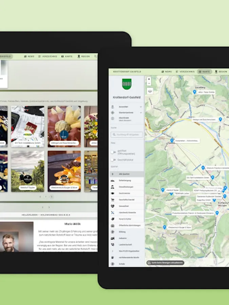Select the Bildung category icon

[x=113, y=232]
